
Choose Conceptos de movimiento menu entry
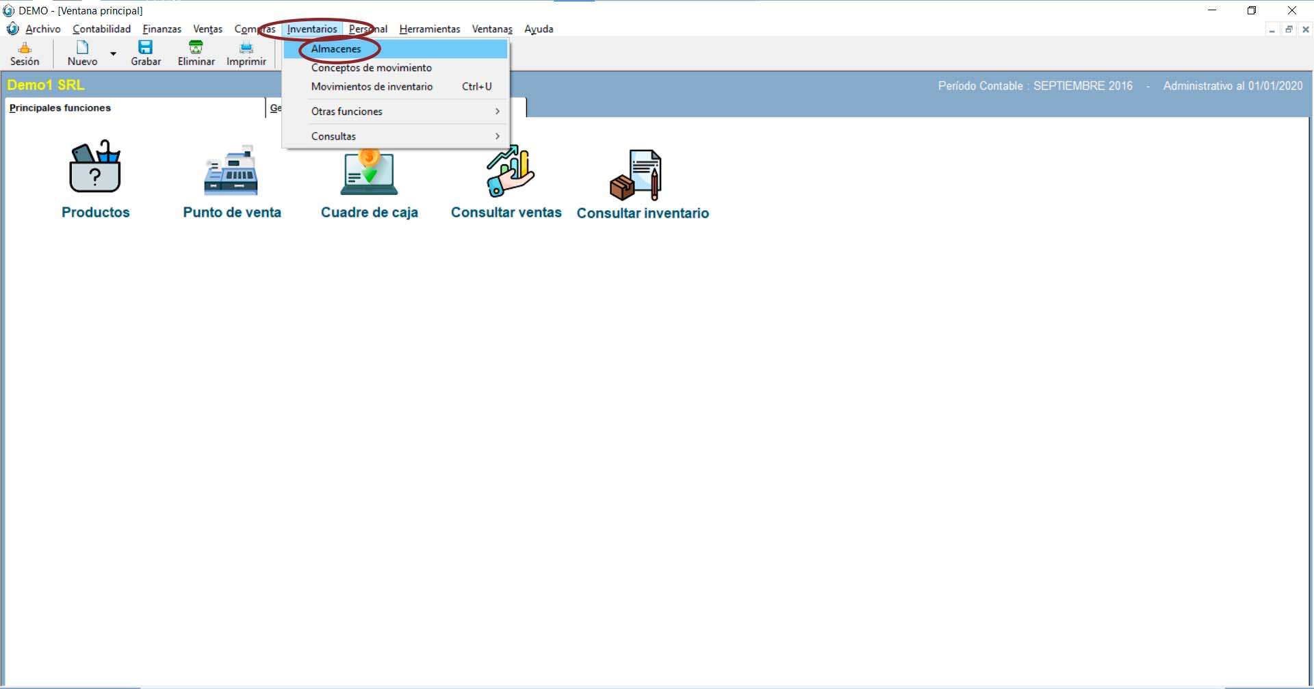372,68
